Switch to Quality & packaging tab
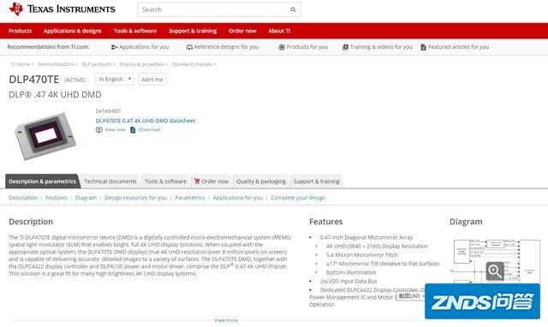The image size is (548, 327). pos(260,181)
